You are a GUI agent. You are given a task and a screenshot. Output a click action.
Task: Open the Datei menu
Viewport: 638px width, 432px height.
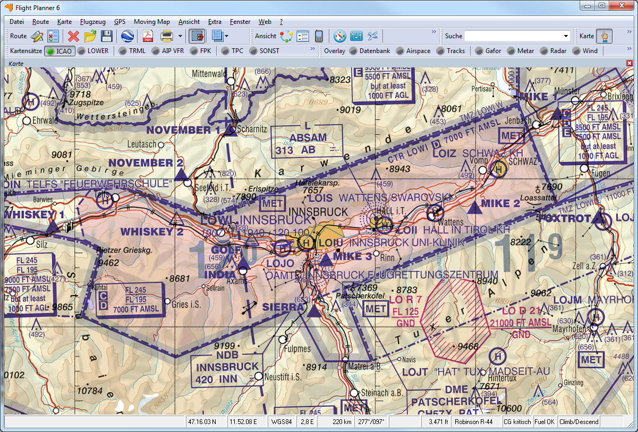pos(16,22)
